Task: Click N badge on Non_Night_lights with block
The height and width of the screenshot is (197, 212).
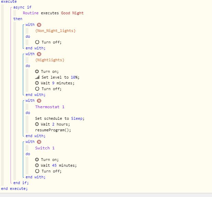Action: (39, 25)
